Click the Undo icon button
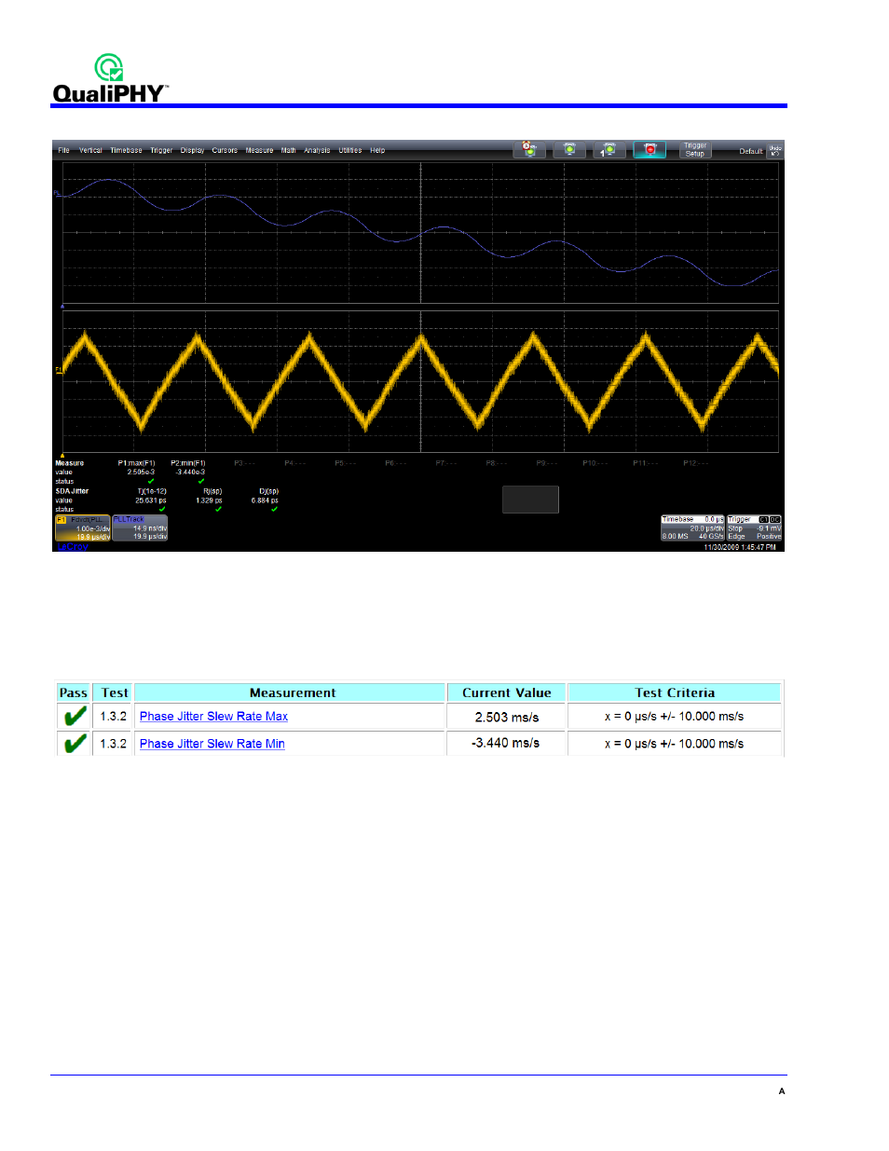 [x=775, y=149]
